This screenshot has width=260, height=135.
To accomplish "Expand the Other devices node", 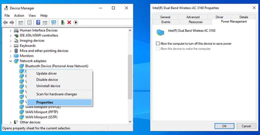I will 11,122.
